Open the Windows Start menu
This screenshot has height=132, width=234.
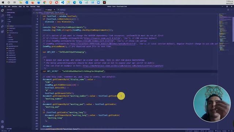coord(3,3)
